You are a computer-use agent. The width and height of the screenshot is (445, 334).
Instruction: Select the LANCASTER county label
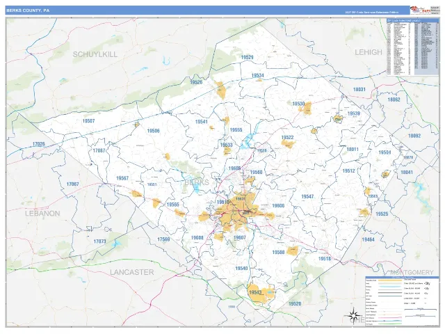coord(131,272)
